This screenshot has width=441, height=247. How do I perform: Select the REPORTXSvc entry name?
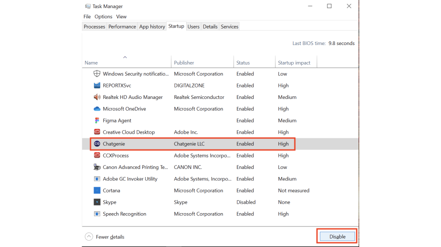pyautogui.click(x=117, y=85)
